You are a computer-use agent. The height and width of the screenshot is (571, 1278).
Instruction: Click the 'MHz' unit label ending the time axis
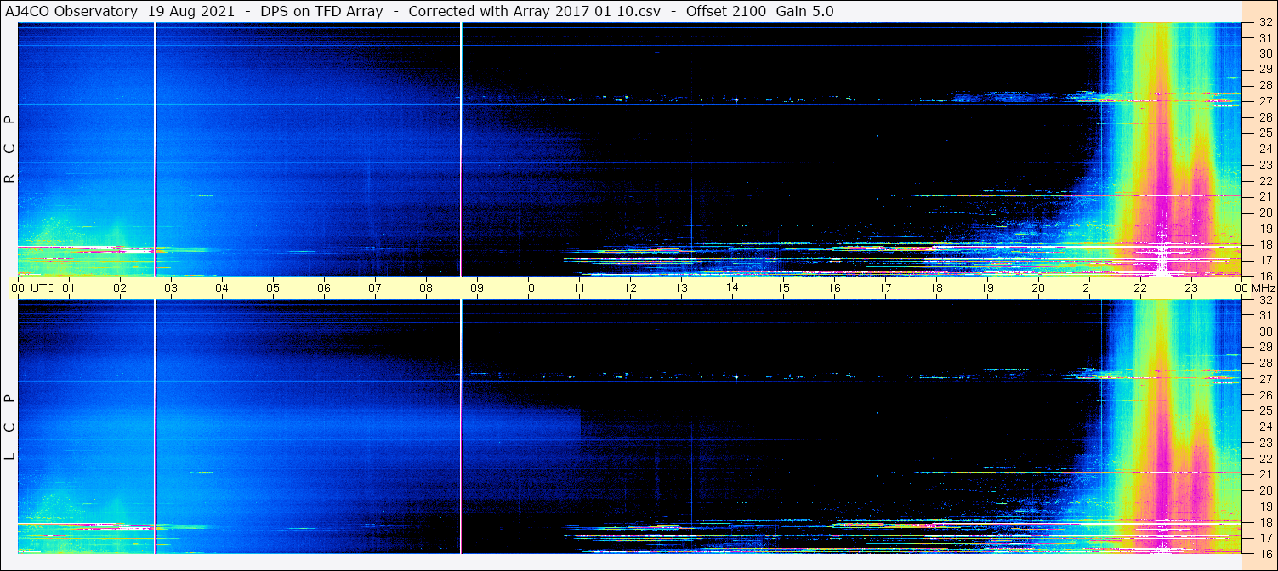1262,288
